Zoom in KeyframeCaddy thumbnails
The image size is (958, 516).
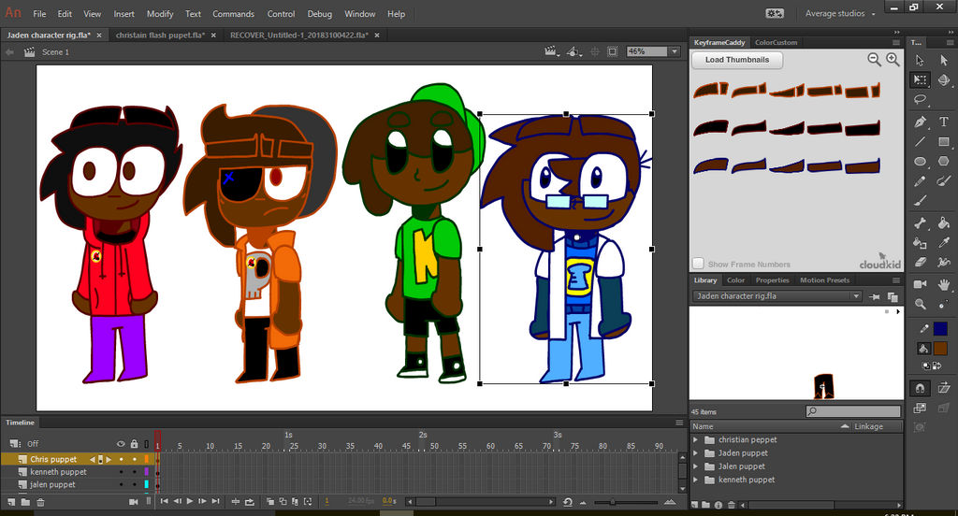(893, 59)
